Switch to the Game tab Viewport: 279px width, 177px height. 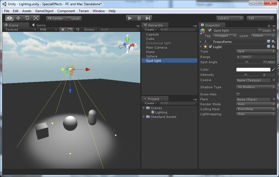point(39,25)
